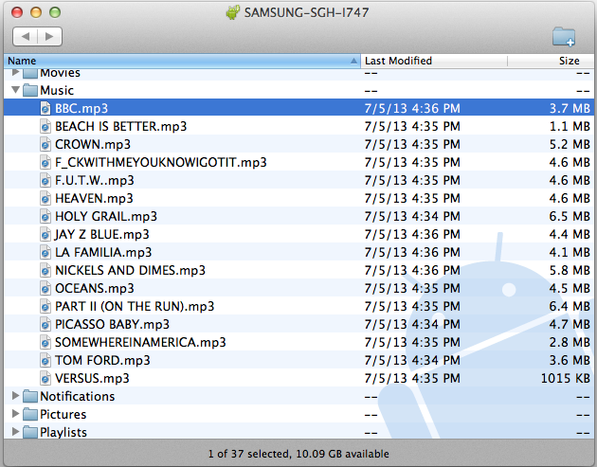Select the Notifications folder name
The height and width of the screenshot is (467, 597).
coord(78,396)
